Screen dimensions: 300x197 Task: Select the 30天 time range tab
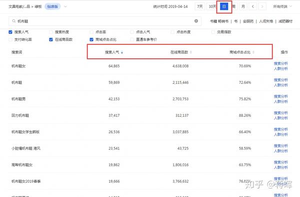click(x=212, y=6)
